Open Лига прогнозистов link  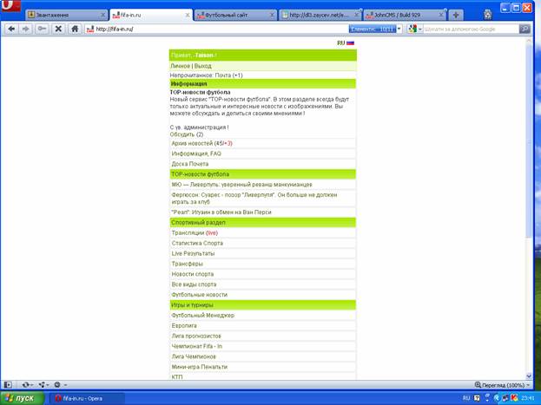(x=196, y=336)
